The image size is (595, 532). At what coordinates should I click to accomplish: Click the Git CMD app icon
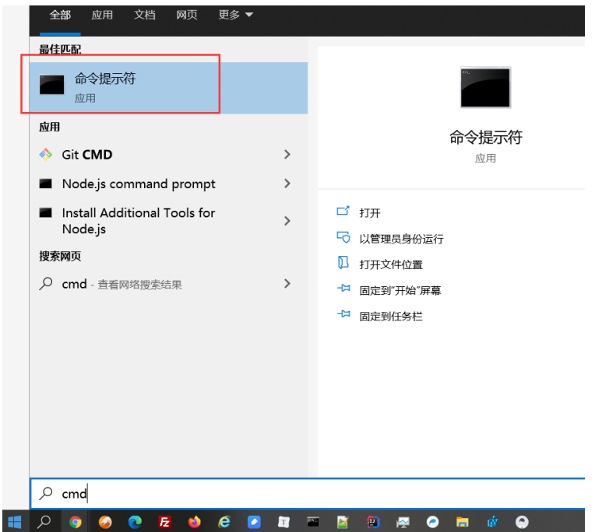(46, 155)
